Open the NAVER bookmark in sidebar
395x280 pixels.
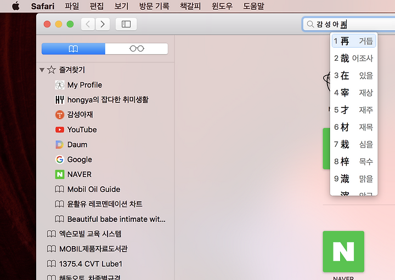point(80,174)
